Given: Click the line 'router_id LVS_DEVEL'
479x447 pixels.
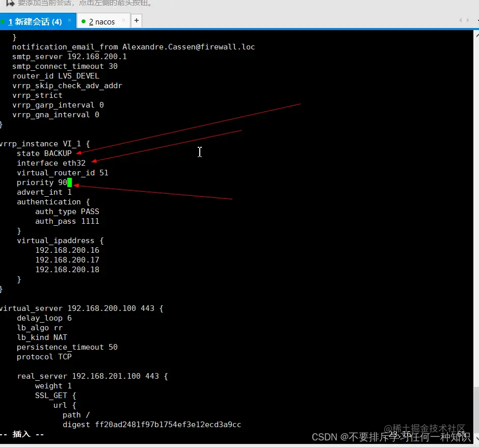Looking at the screenshot, I should click(56, 76).
